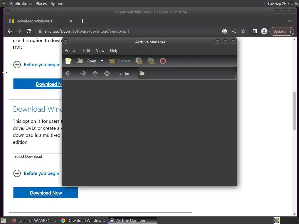Viewport: 299px width, 224px height.
Task: Click the scrollbar's down arrow
Action: coord(294,214)
